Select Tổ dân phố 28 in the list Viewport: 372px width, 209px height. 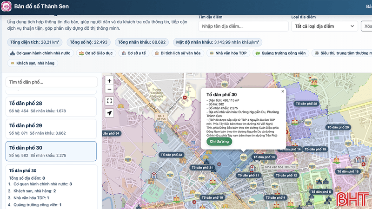[51, 107]
